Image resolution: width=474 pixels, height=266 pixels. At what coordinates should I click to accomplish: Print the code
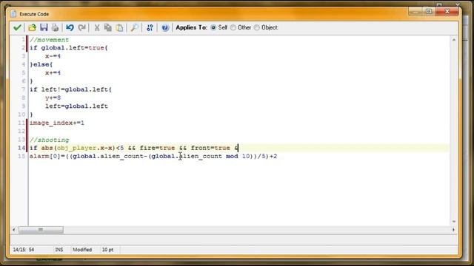(x=55, y=27)
